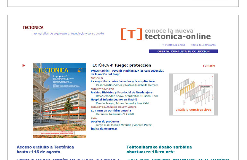
Task: Open the red 'sumario' link
Action: point(209,66)
